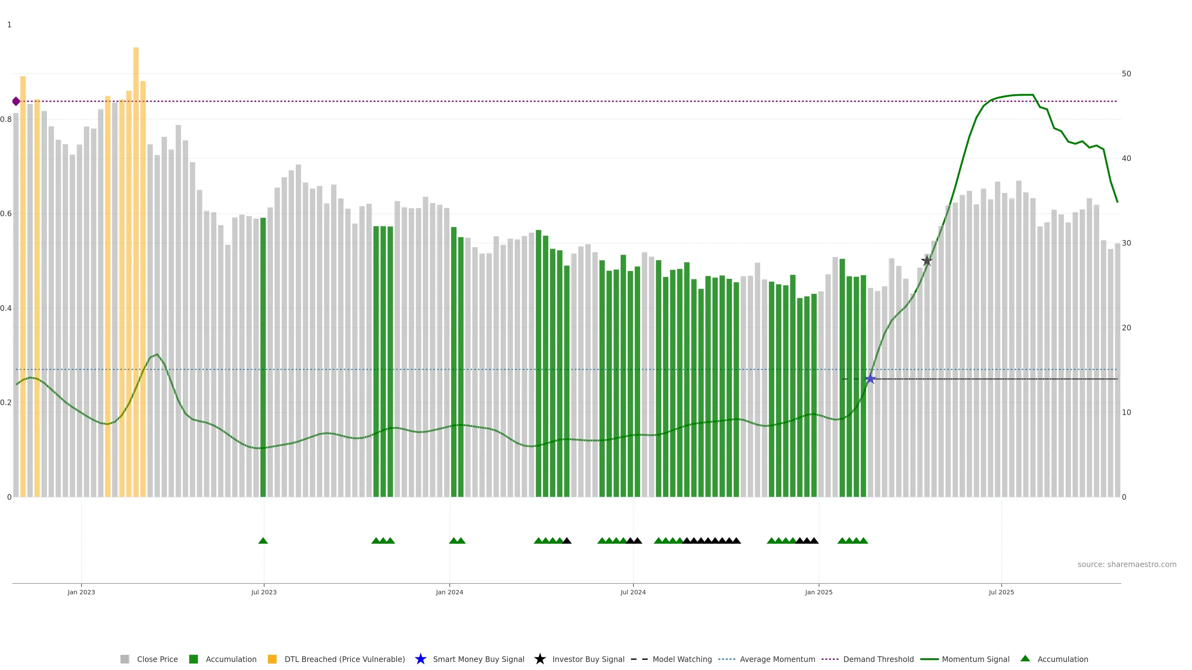Click the blue Smart Money Buy star marker
The image size is (1192, 670).
[x=870, y=379]
